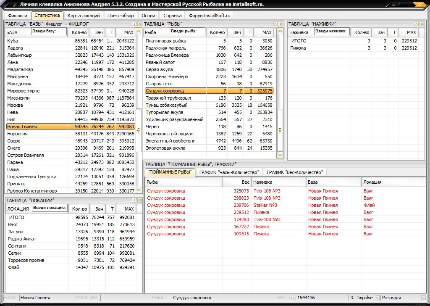Close the "ЛОКАЦИИ" table panel
Viewport: 430px width, 306px height.
(139, 200)
